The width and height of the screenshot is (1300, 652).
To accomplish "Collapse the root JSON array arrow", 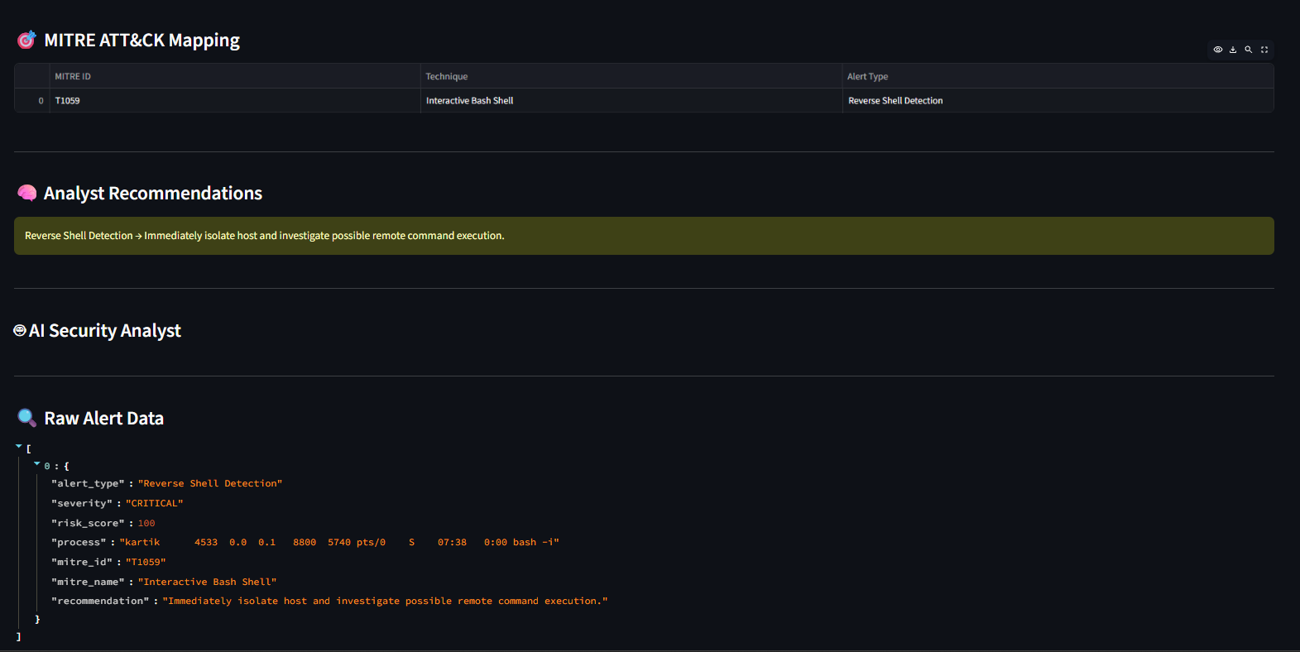I will click(19, 446).
